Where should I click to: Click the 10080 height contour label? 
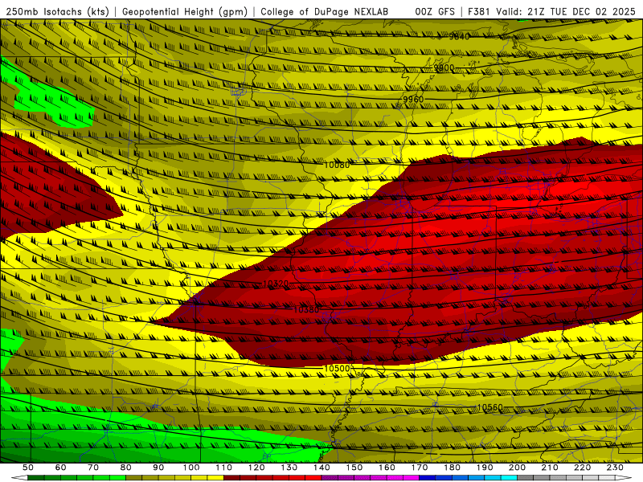(x=337, y=165)
